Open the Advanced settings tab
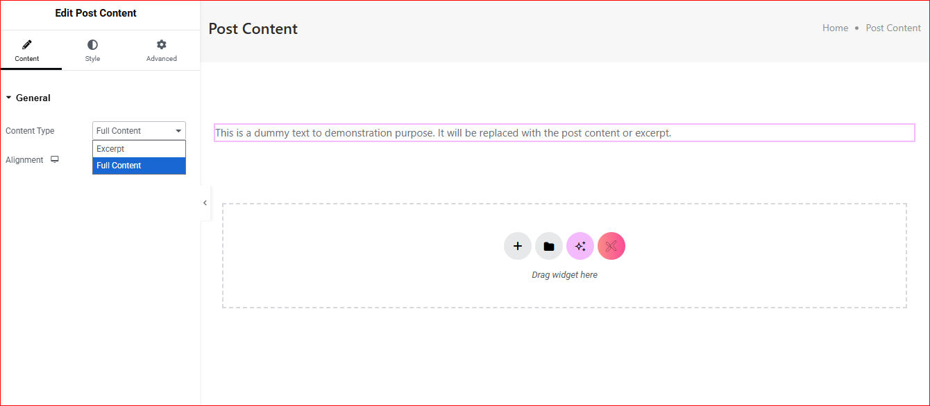930x406 pixels. 161,51
